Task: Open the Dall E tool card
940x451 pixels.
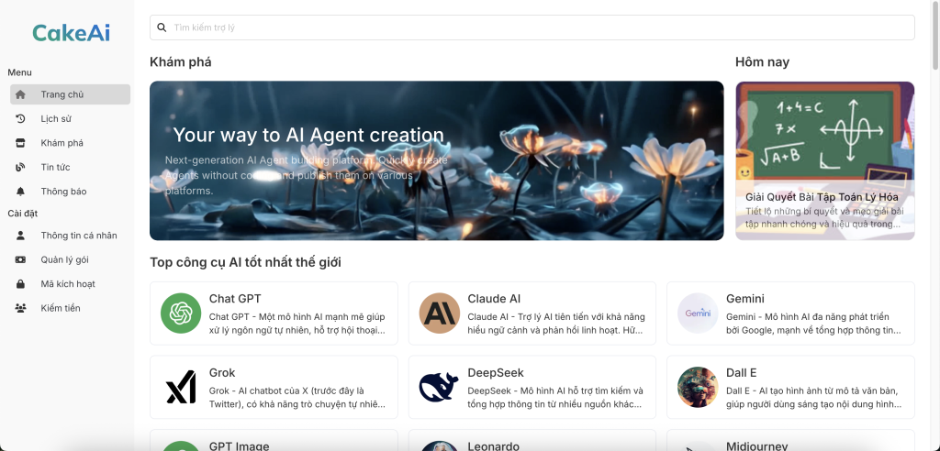Action: pos(789,387)
